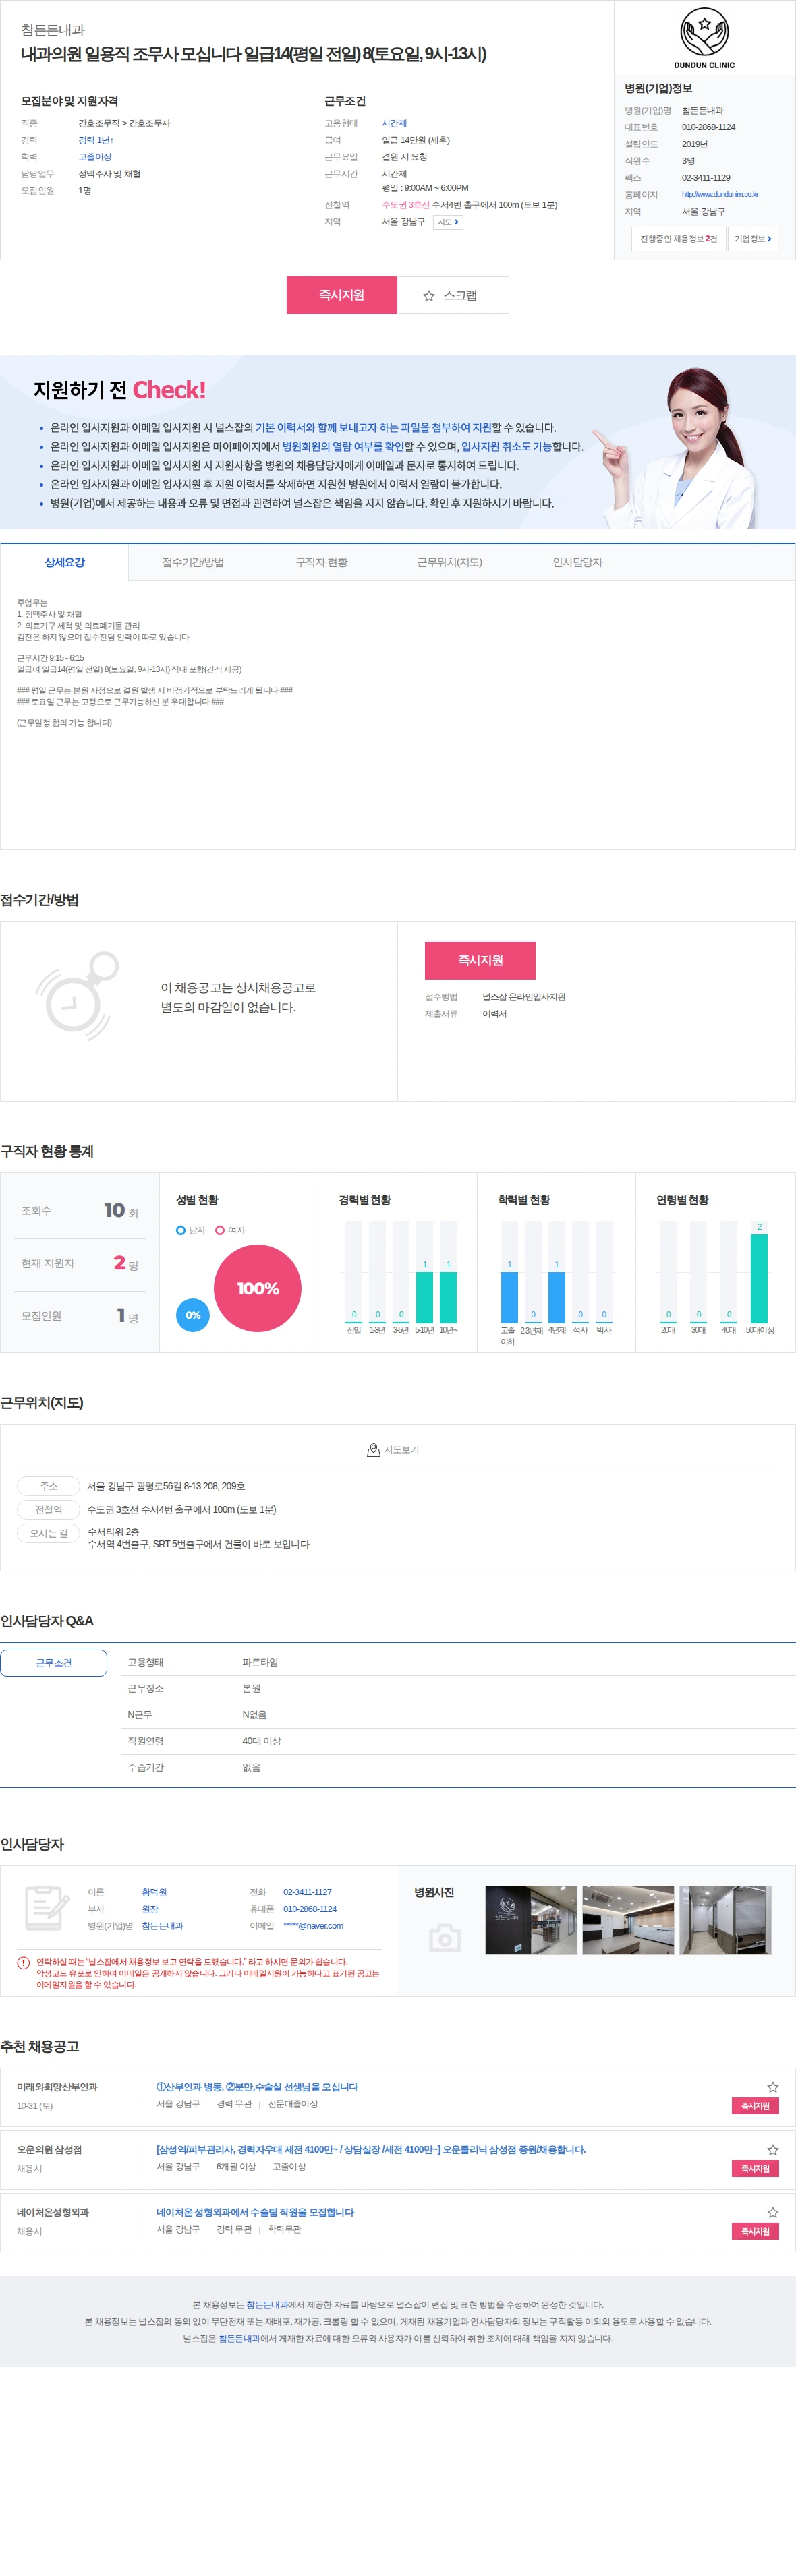796x2576 pixels.
Task: Click 즉시지원 in the 접수기간/방법 section
Action: pos(480,960)
